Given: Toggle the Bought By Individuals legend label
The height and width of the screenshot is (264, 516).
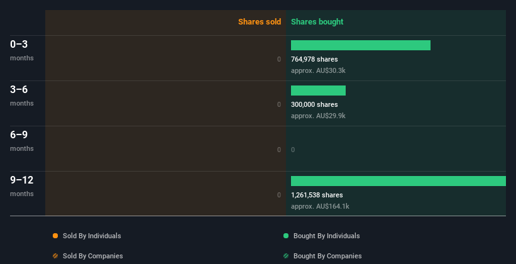Looking at the screenshot, I should 326,236.
